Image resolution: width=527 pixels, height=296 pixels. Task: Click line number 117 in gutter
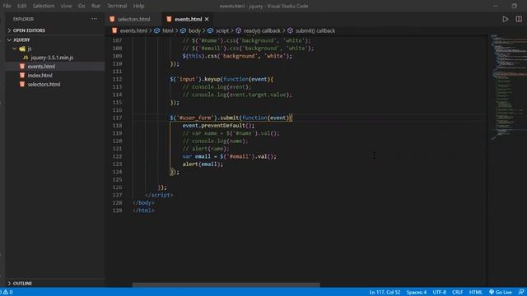[117, 118]
